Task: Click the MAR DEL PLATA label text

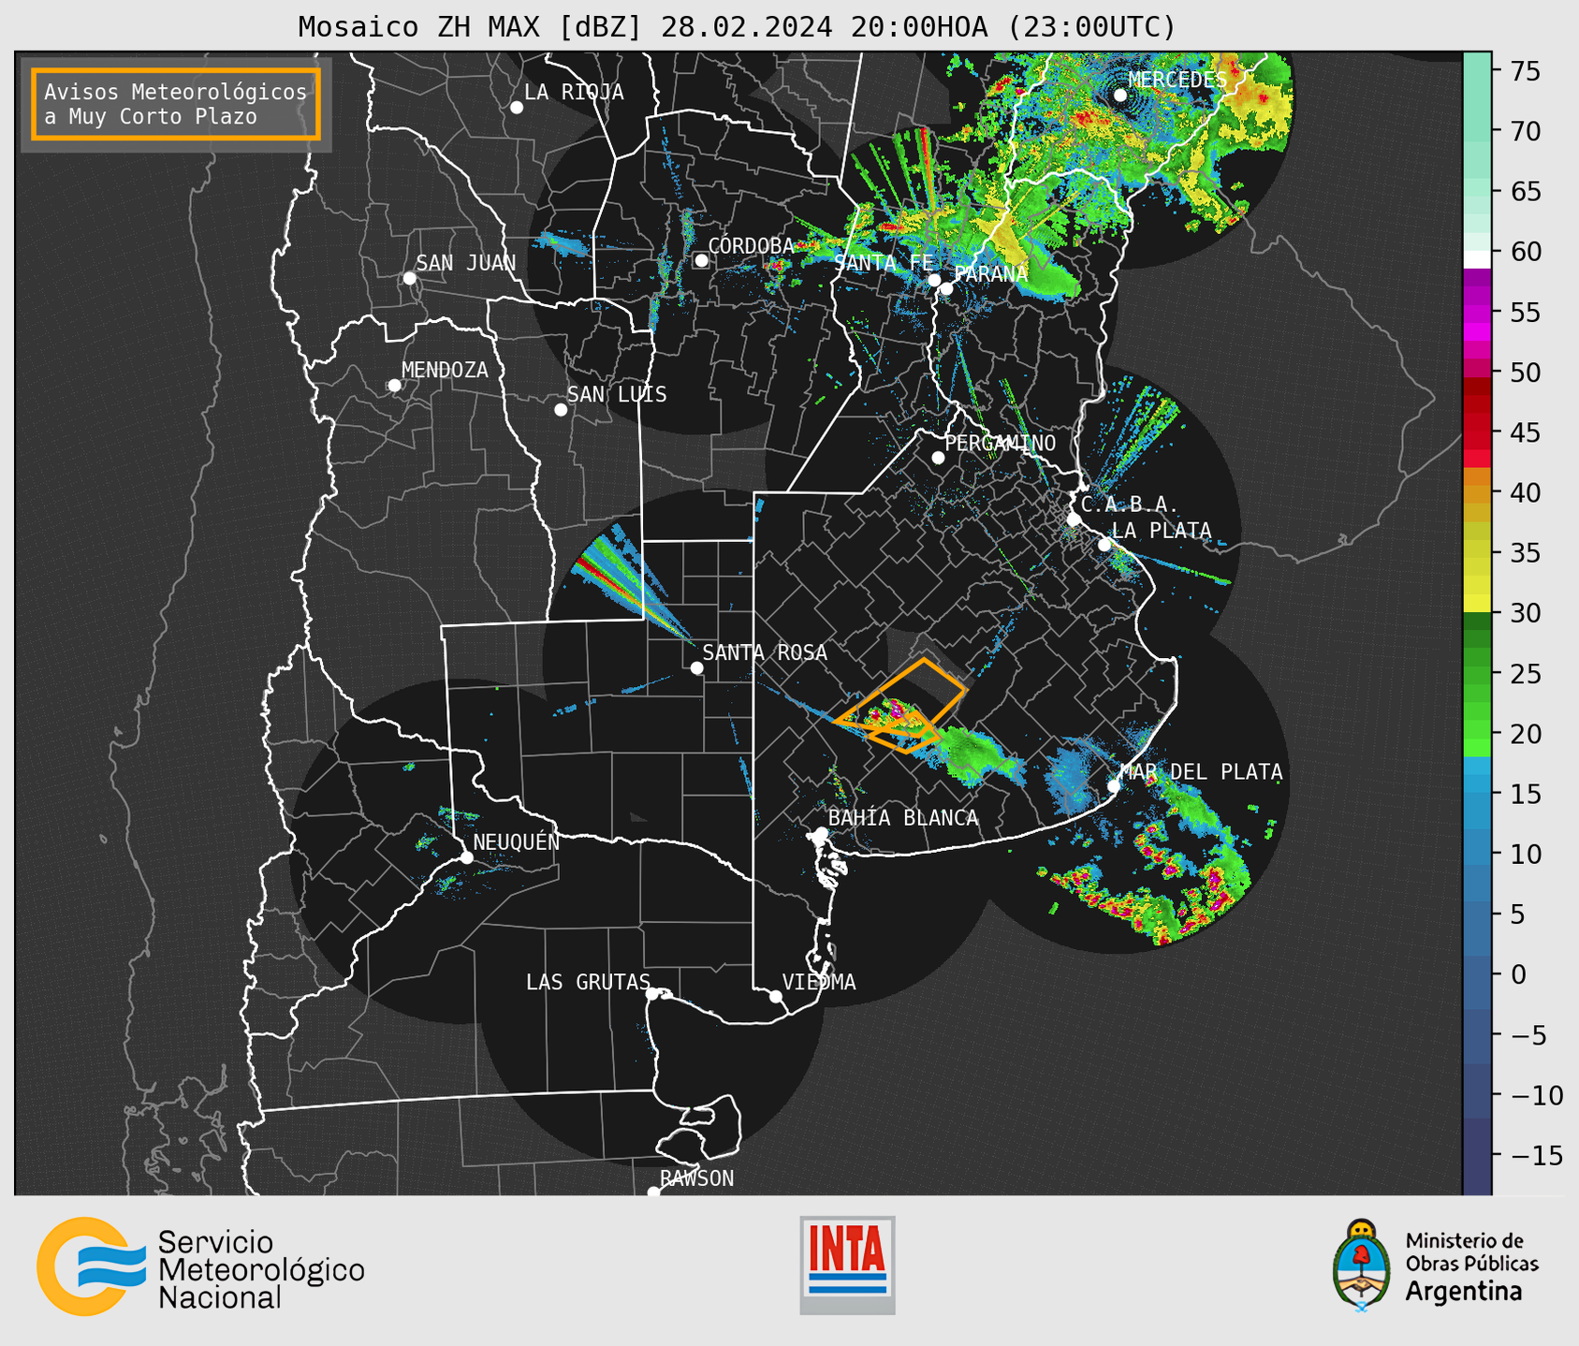Action: (1202, 771)
